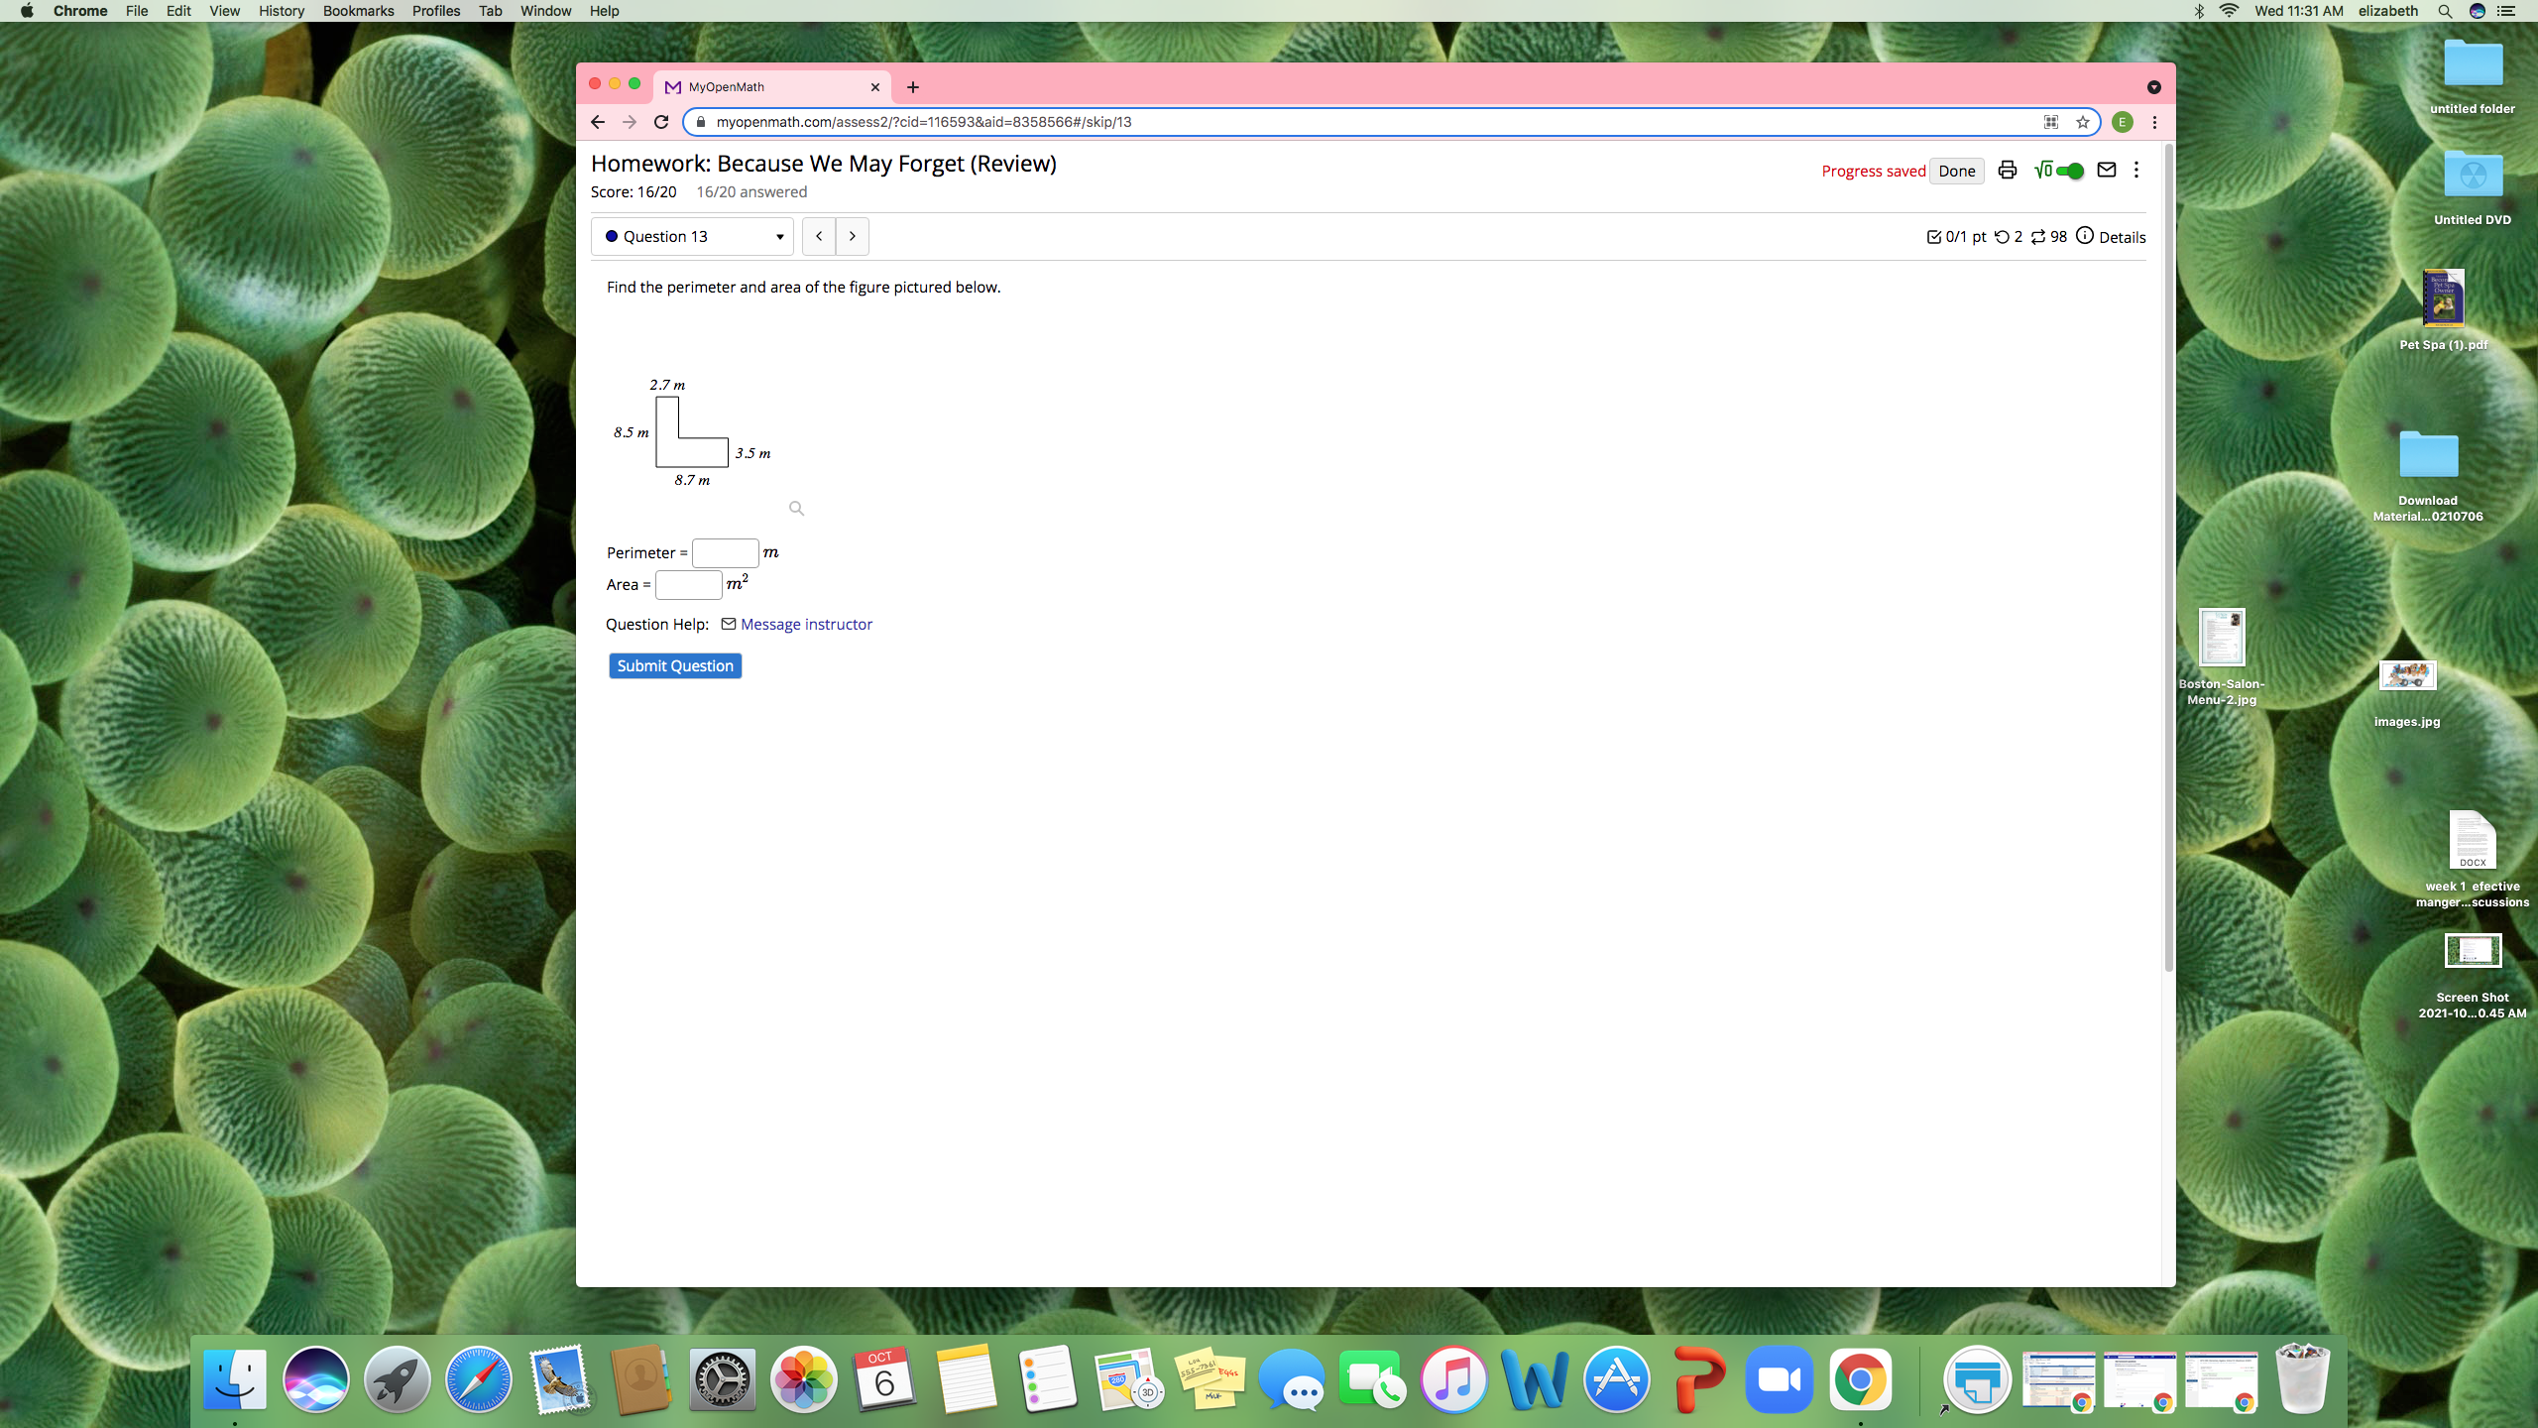Image resolution: width=2538 pixels, height=1428 pixels.
Task: Reload the page with refresh icon
Action: point(661,122)
